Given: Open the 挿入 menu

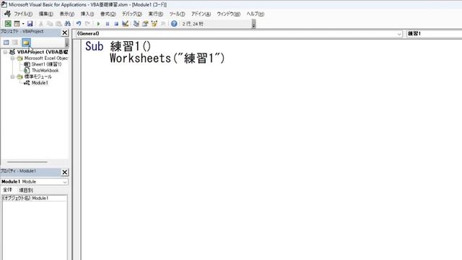Looking at the screenshot, I should (x=87, y=14).
